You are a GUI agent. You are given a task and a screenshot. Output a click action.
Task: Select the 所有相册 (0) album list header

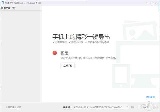(x=8, y=8)
